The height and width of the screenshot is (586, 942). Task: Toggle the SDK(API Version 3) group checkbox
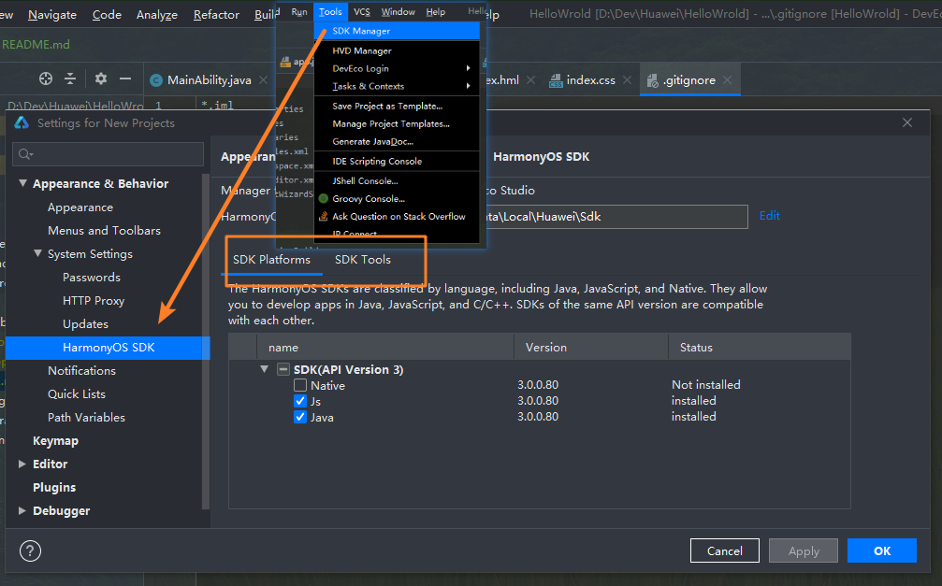283,369
